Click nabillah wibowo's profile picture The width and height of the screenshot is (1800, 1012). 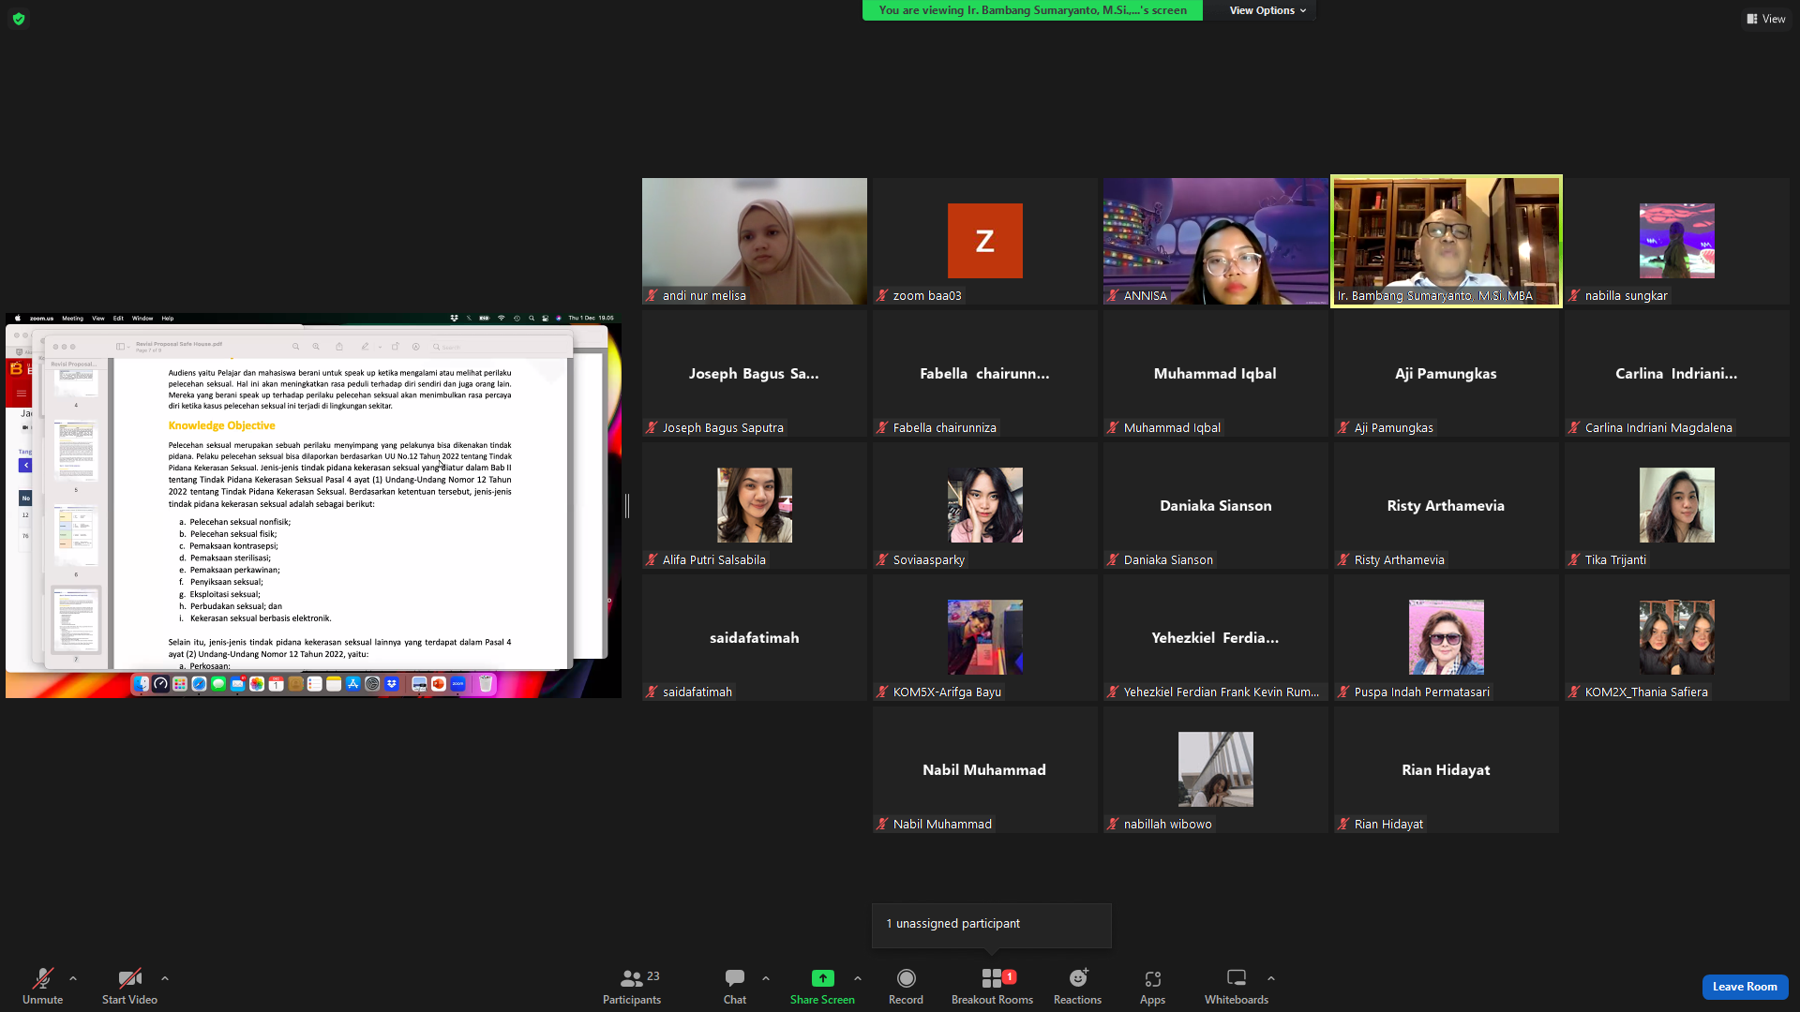tap(1216, 769)
